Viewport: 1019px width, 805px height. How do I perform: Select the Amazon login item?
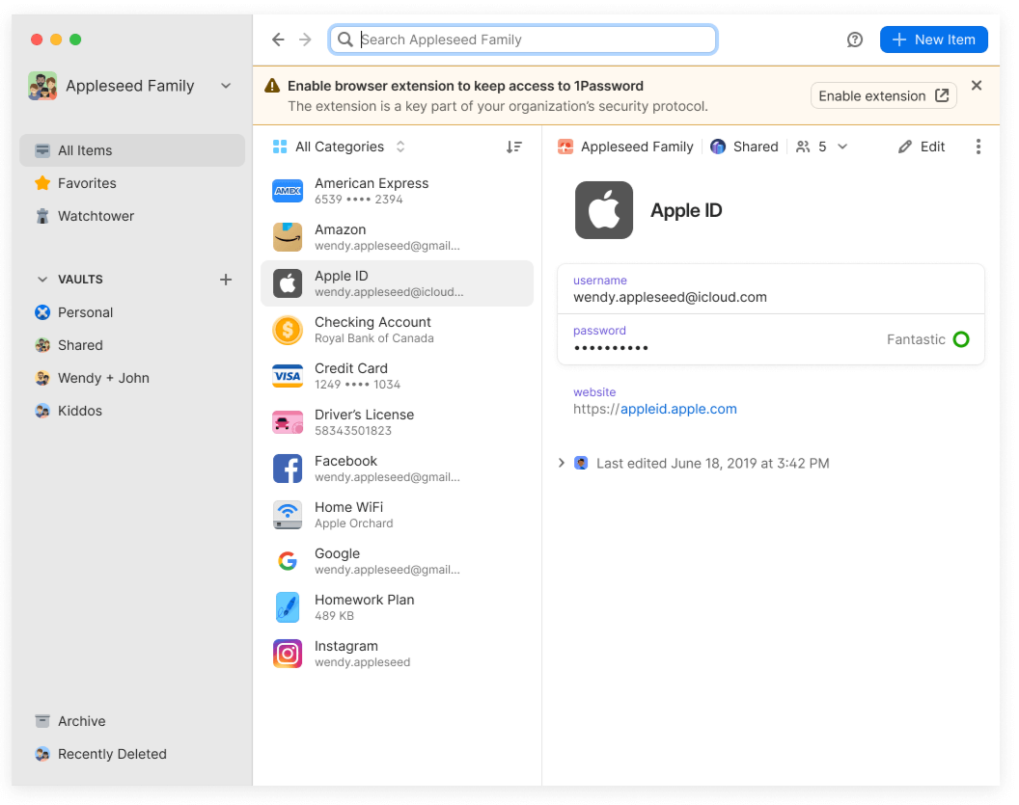coord(397,237)
